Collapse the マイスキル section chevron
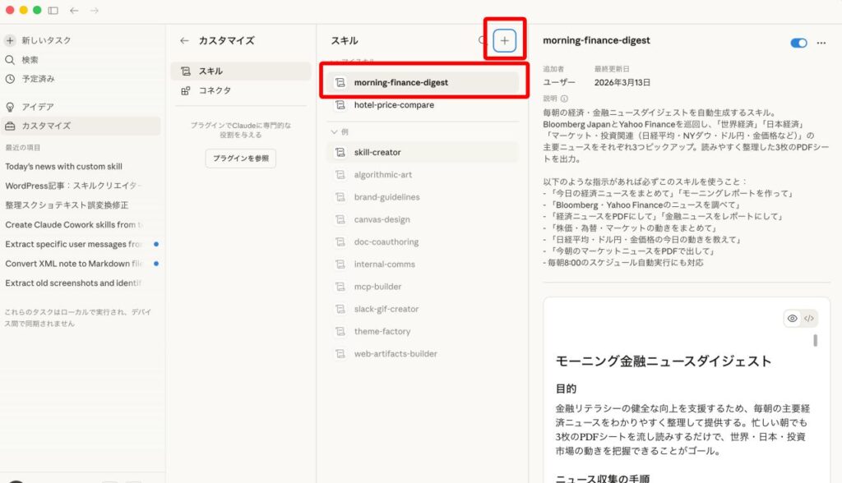Screen dimensions: 842x483 [334, 62]
